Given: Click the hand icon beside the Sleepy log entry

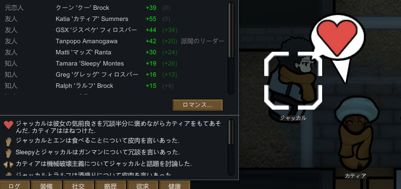Looking at the screenshot, I should click(x=8, y=153).
